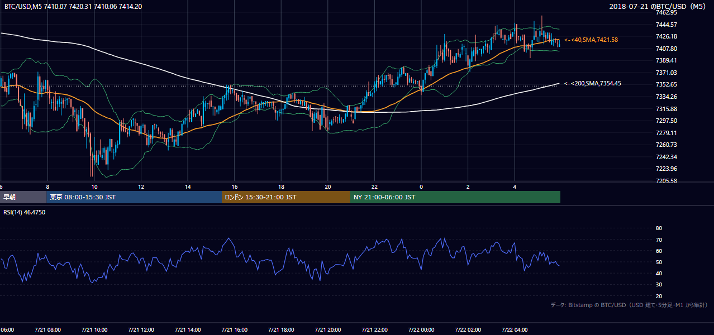The height and width of the screenshot is (335, 714).
Task: Select the 東京 08:00-15:30 JST session bar
Action: (134, 197)
